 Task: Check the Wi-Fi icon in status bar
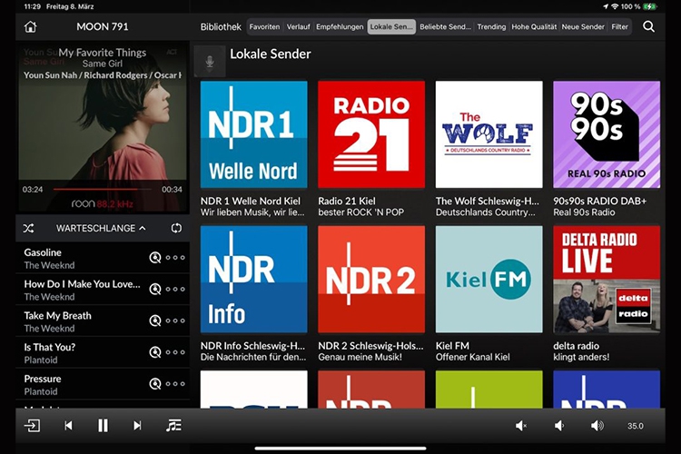pos(615,6)
